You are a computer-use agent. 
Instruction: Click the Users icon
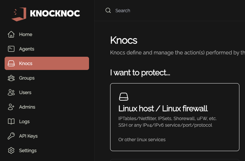tap(11, 92)
